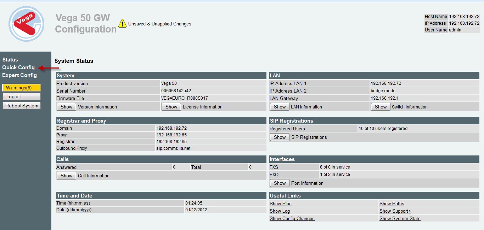
Task: Click Product version value Vega 50
Action: pyautogui.click(x=169, y=83)
